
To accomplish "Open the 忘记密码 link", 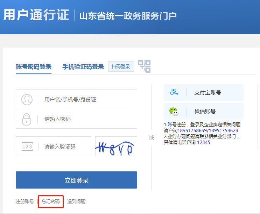I will [x=51, y=201].
